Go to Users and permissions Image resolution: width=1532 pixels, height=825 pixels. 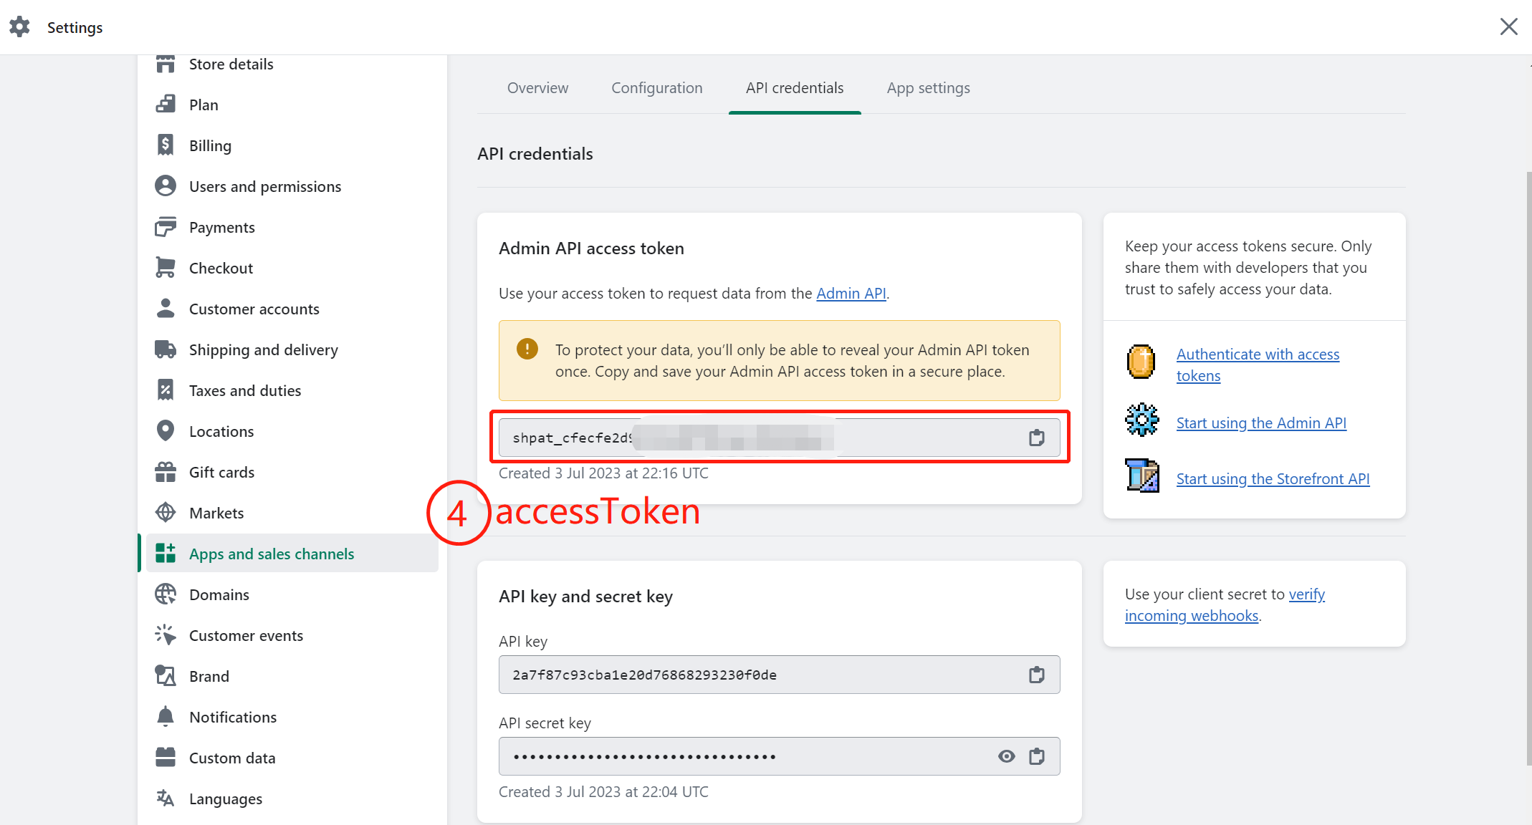coord(265,186)
